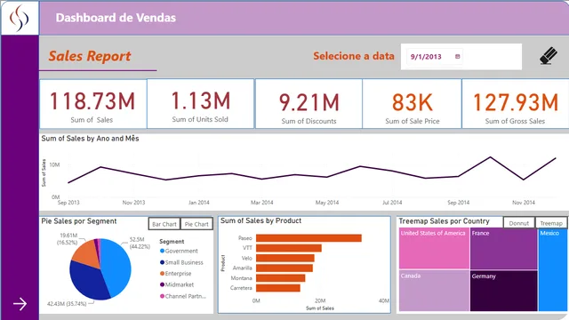569x320 pixels.
Task: Select the Midmarket legend swatch
Action: (162, 284)
